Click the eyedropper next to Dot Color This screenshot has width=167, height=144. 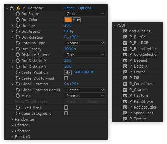(77, 20)
